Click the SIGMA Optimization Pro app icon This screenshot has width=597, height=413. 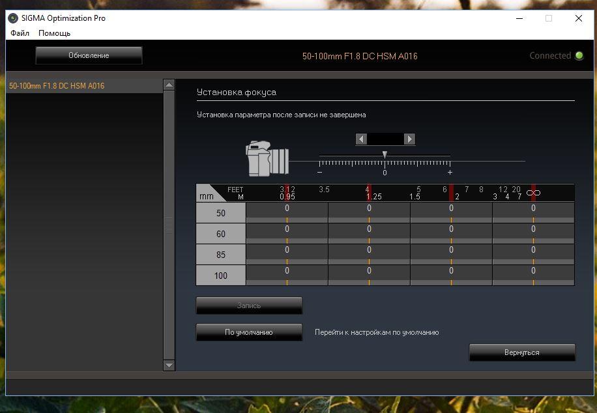[x=13, y=18]
